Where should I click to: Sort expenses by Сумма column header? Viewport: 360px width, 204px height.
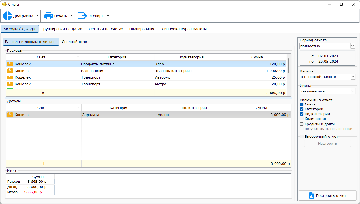click(x=257, y=57)
